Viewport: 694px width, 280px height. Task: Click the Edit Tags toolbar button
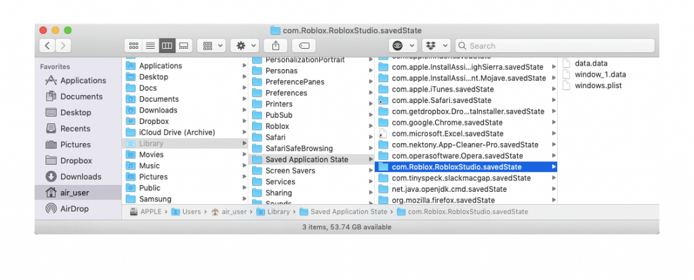click(x=304, y=45)
